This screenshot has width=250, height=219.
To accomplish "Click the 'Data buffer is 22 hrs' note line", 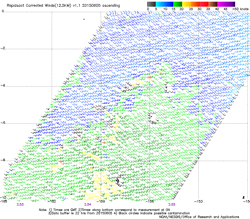I will pos(119,213).
